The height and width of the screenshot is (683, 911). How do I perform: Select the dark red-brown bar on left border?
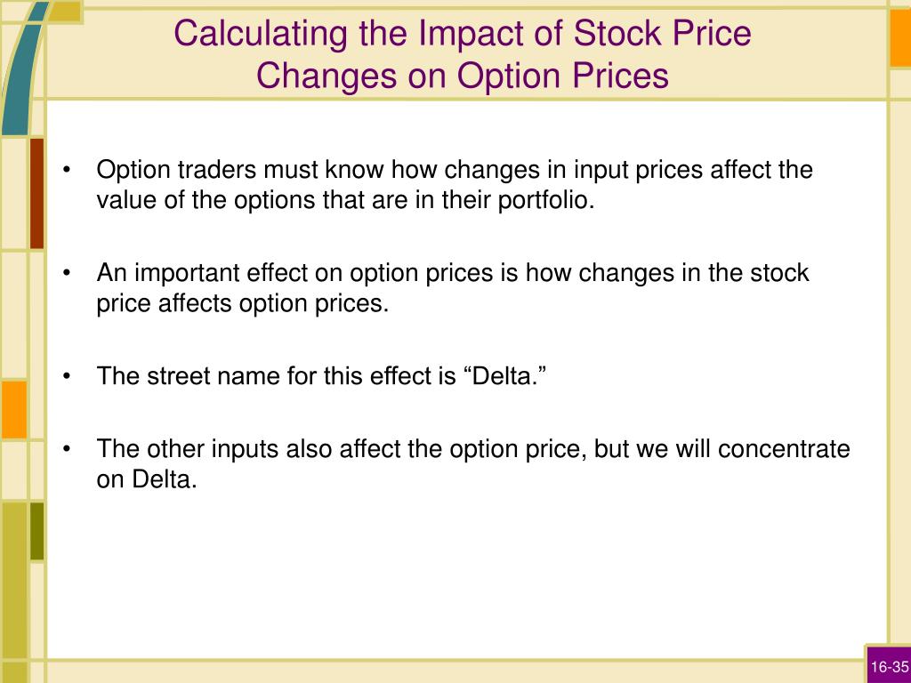[36, 193]
